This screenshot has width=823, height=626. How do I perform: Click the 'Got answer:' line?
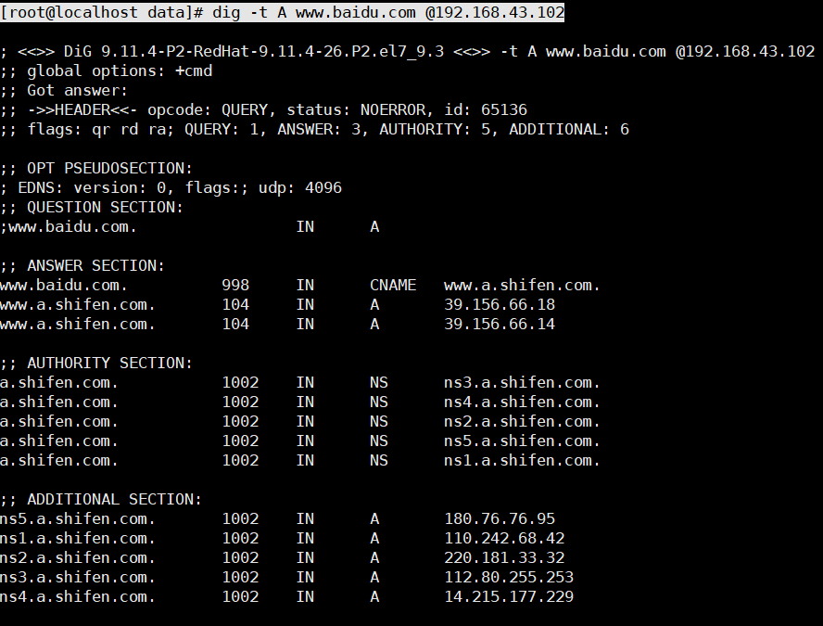tap(64, 90)
